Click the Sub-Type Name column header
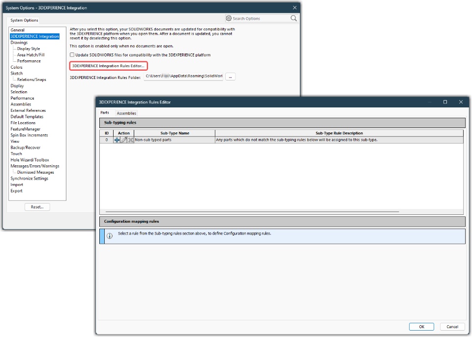Viewport: 472px width, 337px height. click(175, 133)
